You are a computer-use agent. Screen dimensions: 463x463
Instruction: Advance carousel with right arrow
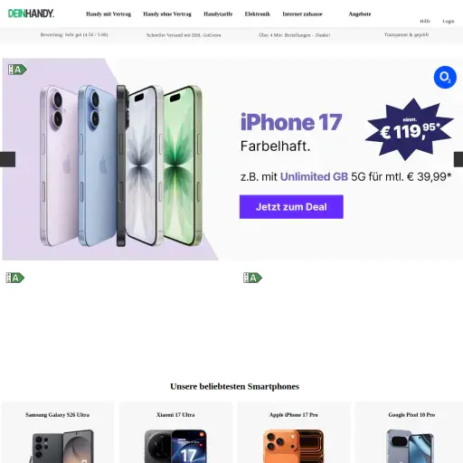[458, 159]
